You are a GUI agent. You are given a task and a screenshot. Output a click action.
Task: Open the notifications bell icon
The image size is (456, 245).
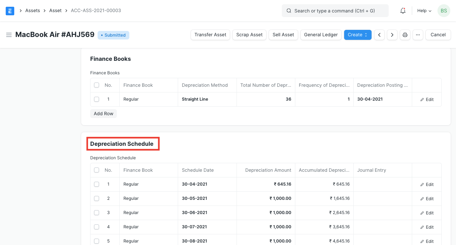pyautogui.click(x=403, y=11)
